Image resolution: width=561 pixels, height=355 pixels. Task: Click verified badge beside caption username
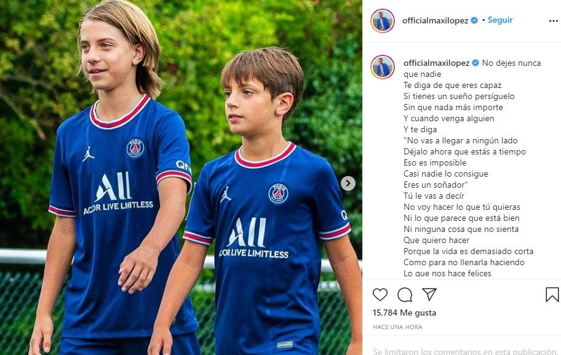coord(475,63)
